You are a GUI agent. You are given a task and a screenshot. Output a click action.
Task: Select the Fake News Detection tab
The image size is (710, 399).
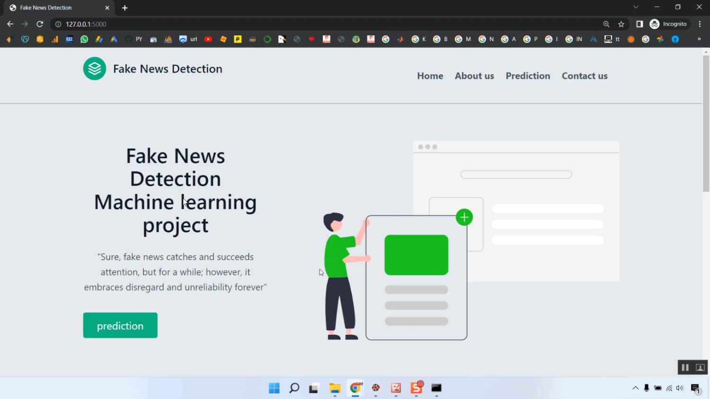[52, 8]
